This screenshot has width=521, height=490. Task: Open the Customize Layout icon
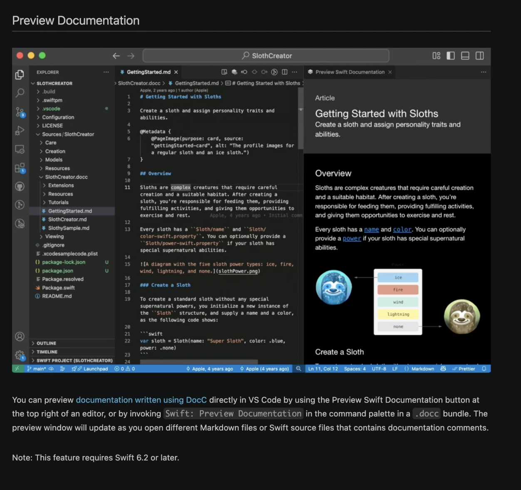pos(436,56)
